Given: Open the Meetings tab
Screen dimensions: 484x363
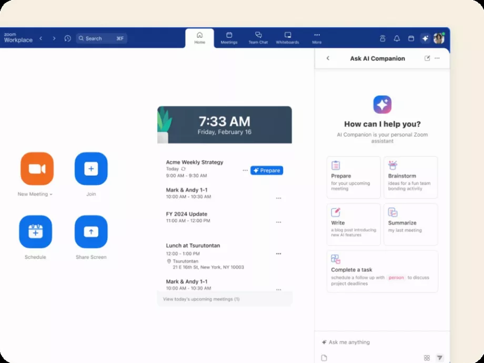Looking at the screenshot, I should click(229, 38).
